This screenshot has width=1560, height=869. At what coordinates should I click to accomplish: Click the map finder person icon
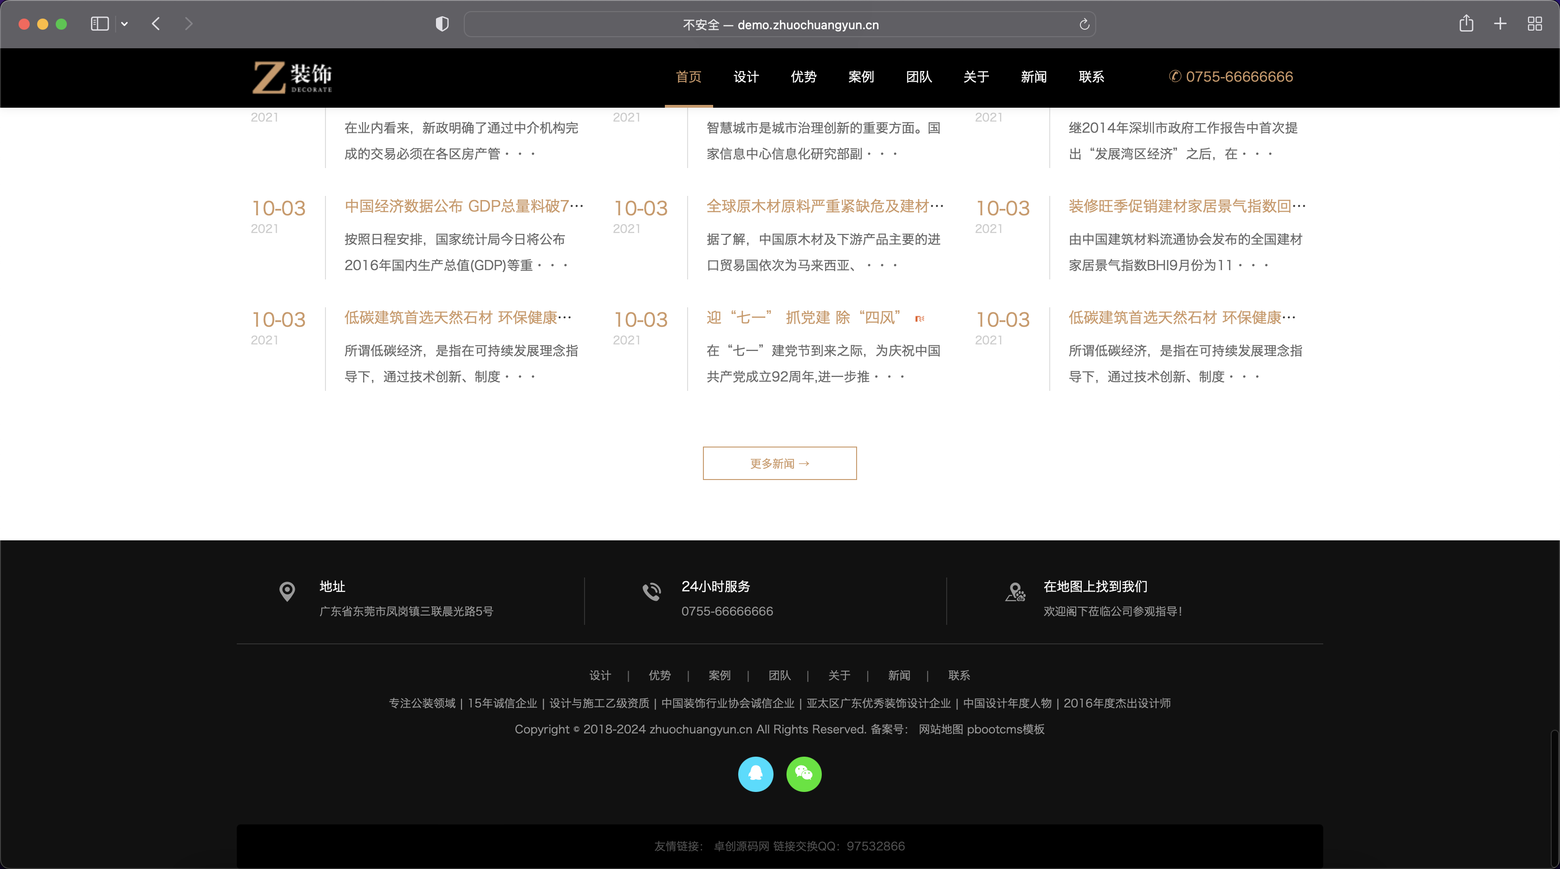[1015, 592]
